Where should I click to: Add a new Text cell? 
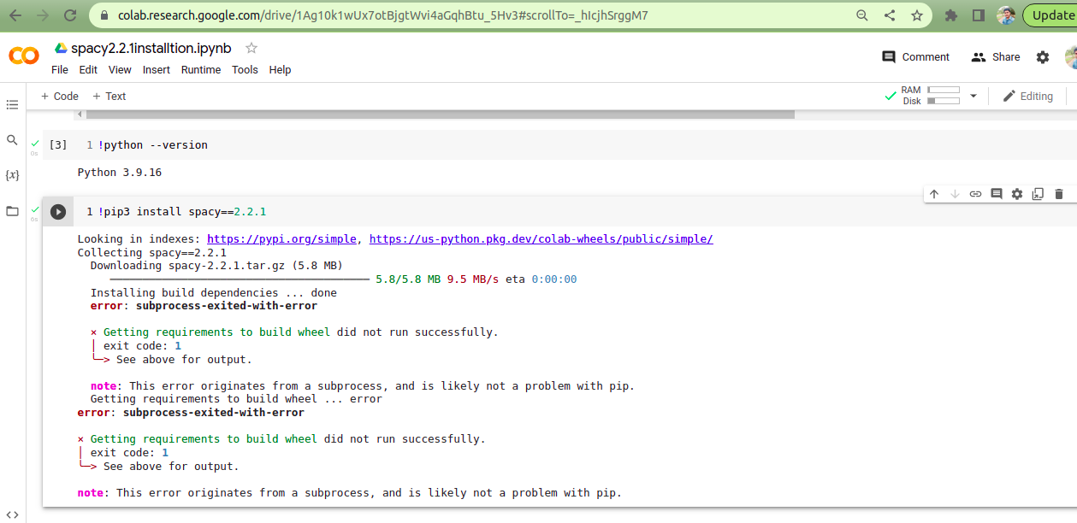(109, 97)
